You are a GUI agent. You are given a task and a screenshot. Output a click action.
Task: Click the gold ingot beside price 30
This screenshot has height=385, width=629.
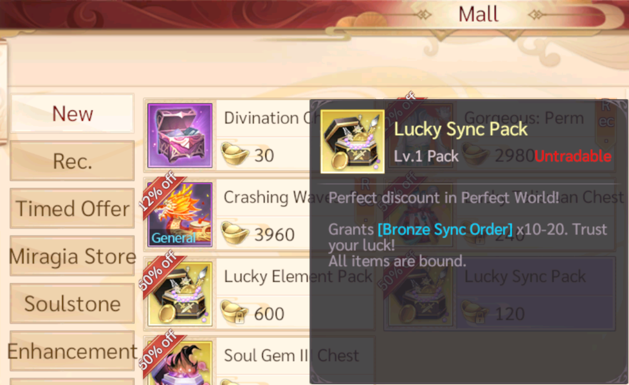(x=235, y=155)
